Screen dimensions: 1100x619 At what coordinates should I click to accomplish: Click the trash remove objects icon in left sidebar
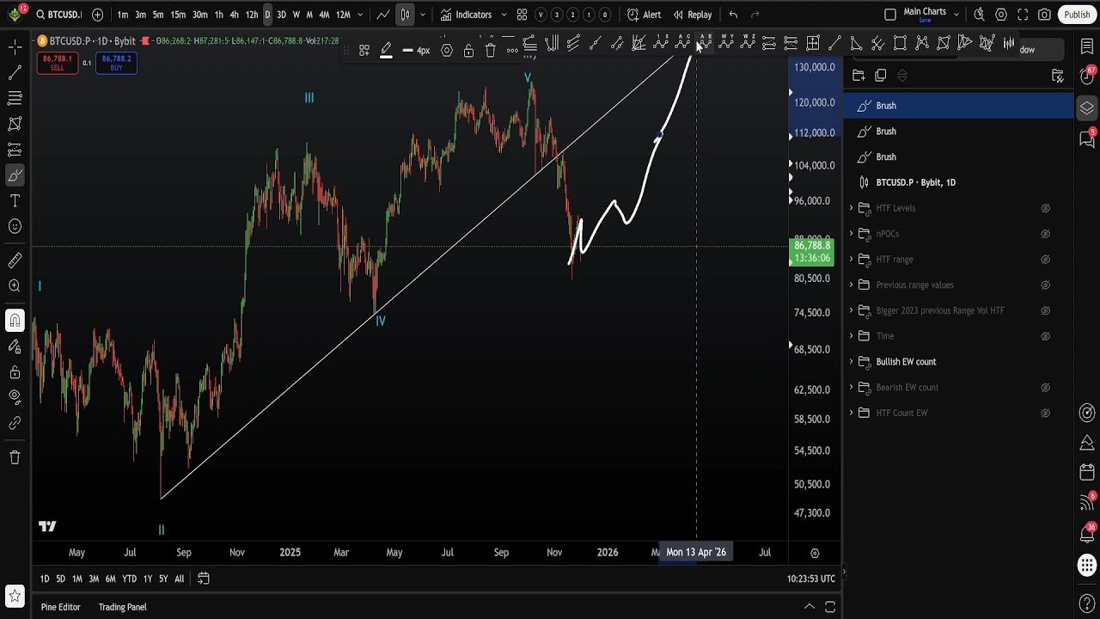pos(15,457)
